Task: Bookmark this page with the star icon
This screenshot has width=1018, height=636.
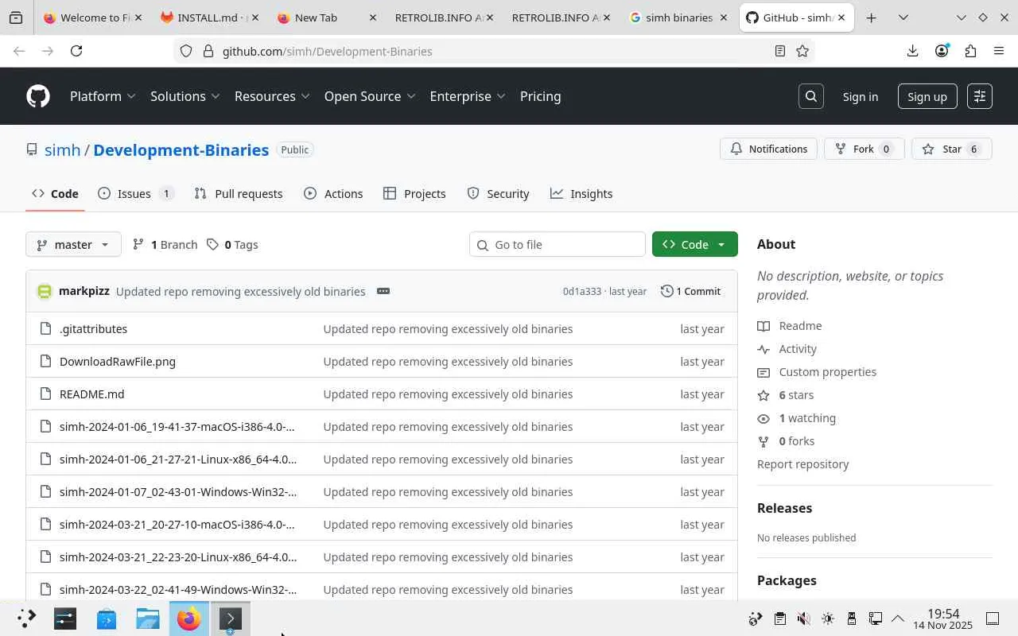Action: pos(802,51)
